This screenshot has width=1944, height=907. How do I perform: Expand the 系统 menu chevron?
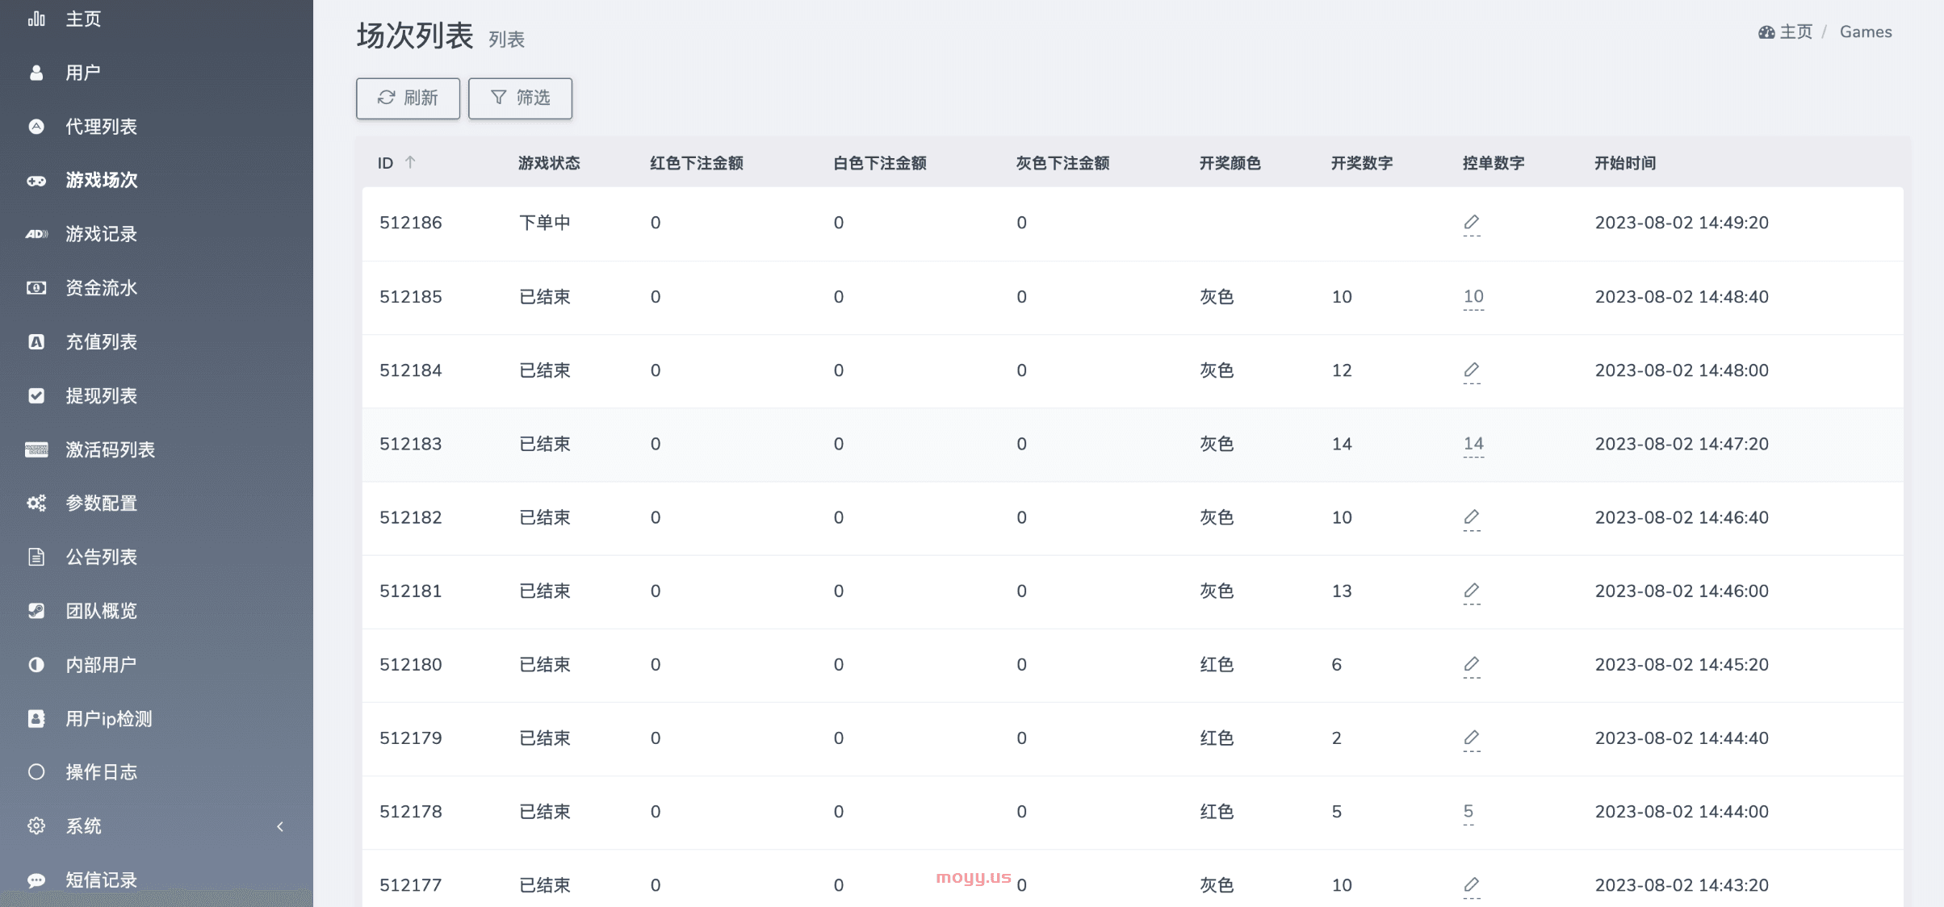point(280,826)
